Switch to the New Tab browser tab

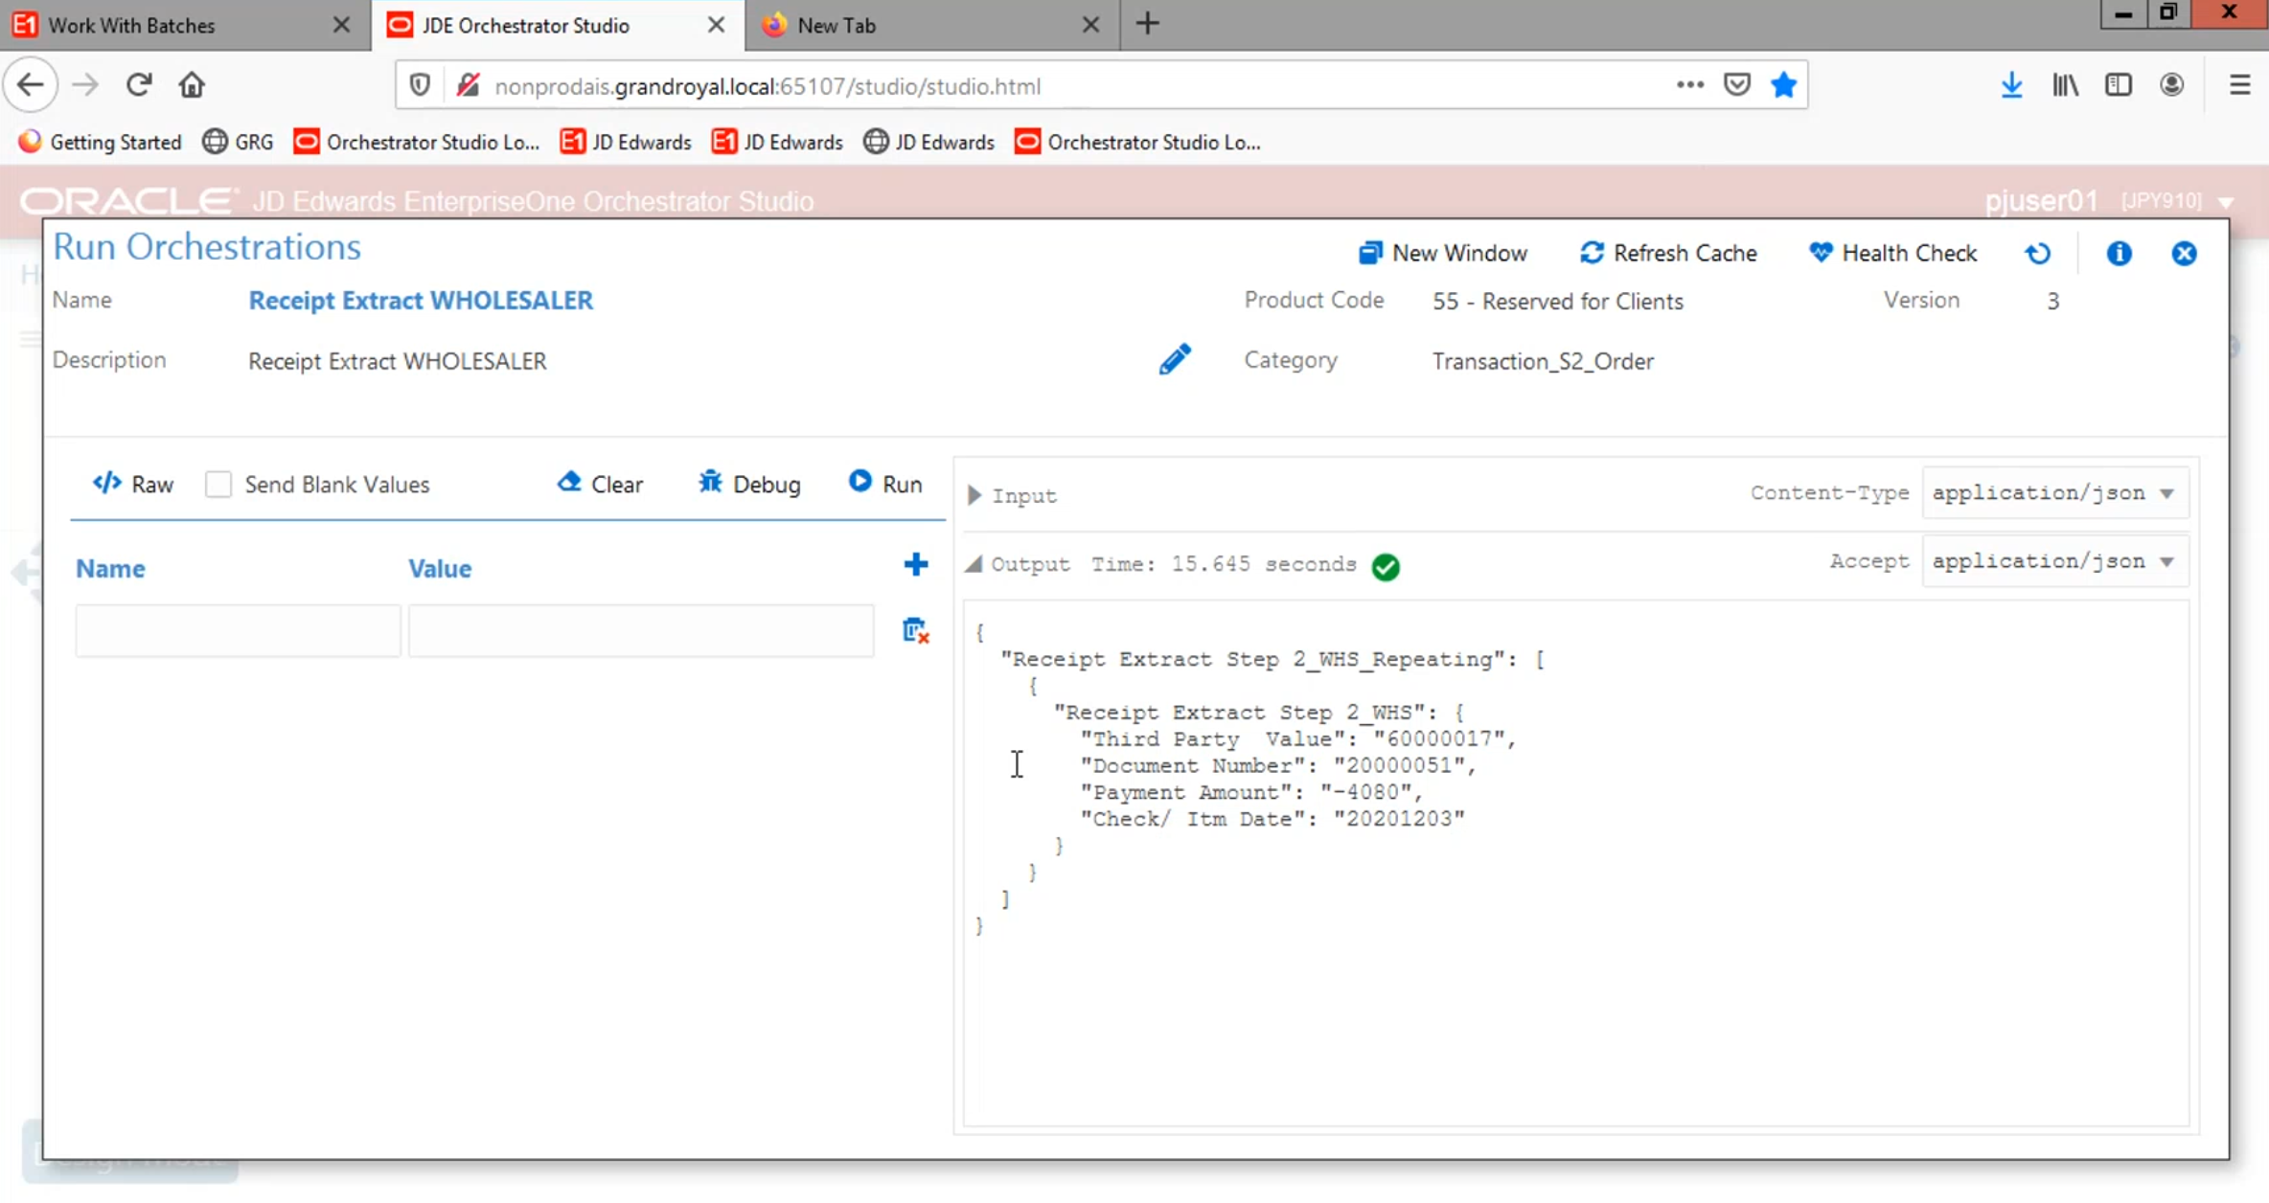pos(836,26)
